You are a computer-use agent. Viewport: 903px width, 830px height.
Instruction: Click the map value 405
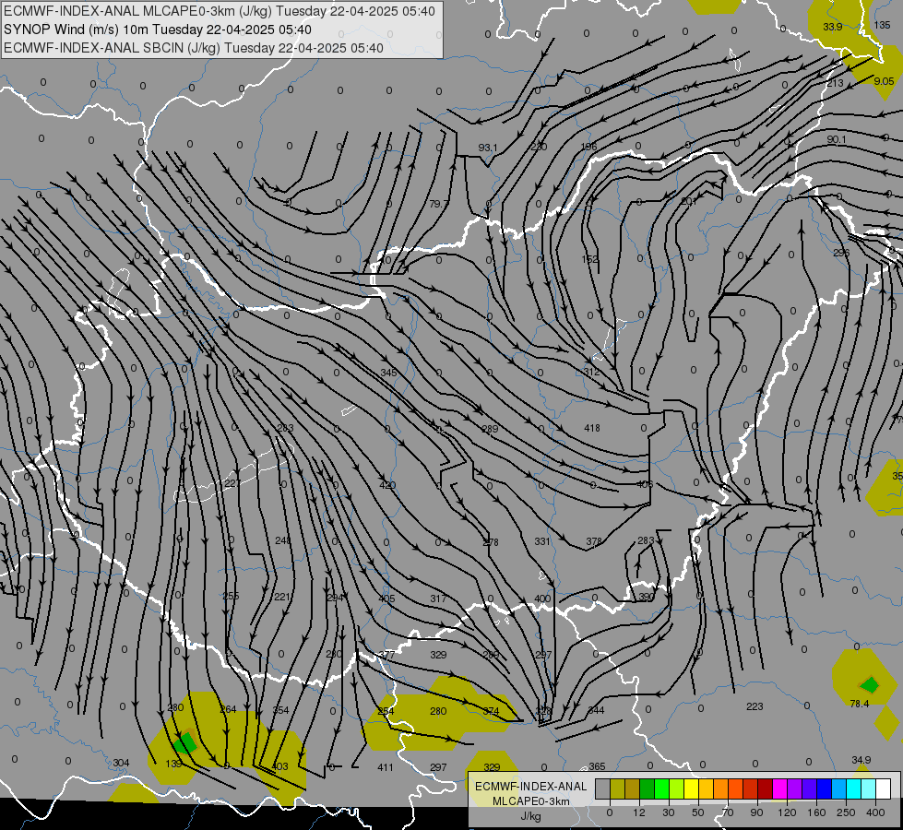[x=386, y=599]
